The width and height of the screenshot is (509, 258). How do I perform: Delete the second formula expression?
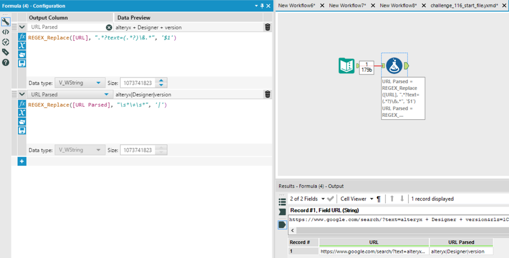click(267, 94)
